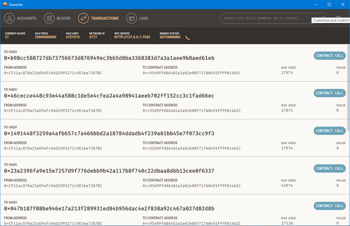Open transaction hash 0x1491448f3259…

(x=109, y=134)
